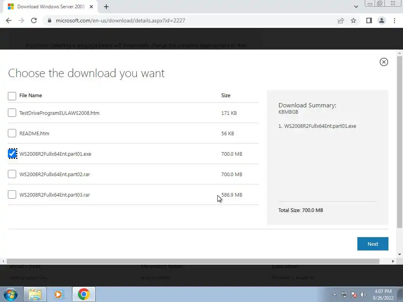Select the Download Windows Server 2008 tab

coord(50,7)
